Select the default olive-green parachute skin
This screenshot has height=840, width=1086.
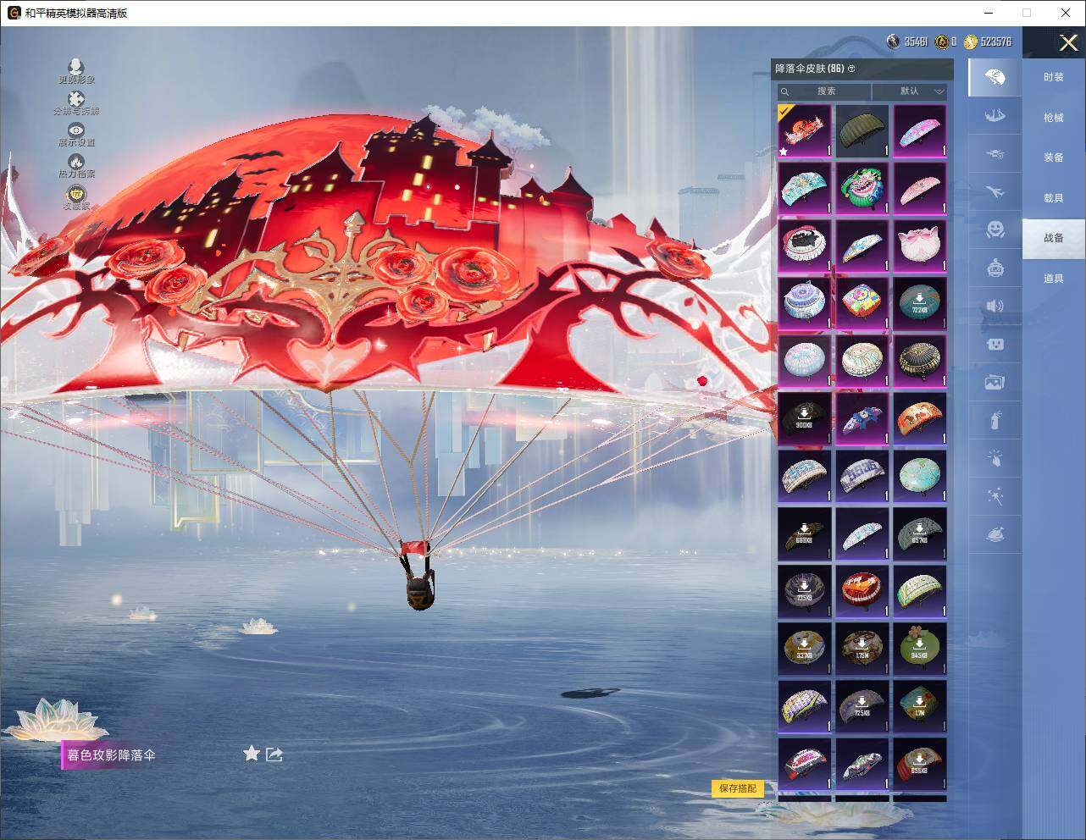(862, 130)
